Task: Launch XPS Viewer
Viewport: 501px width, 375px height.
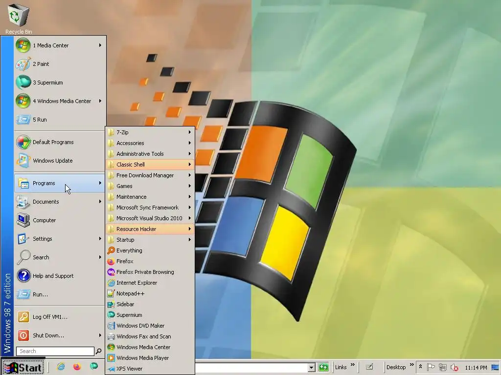Action: click(150, 369)
